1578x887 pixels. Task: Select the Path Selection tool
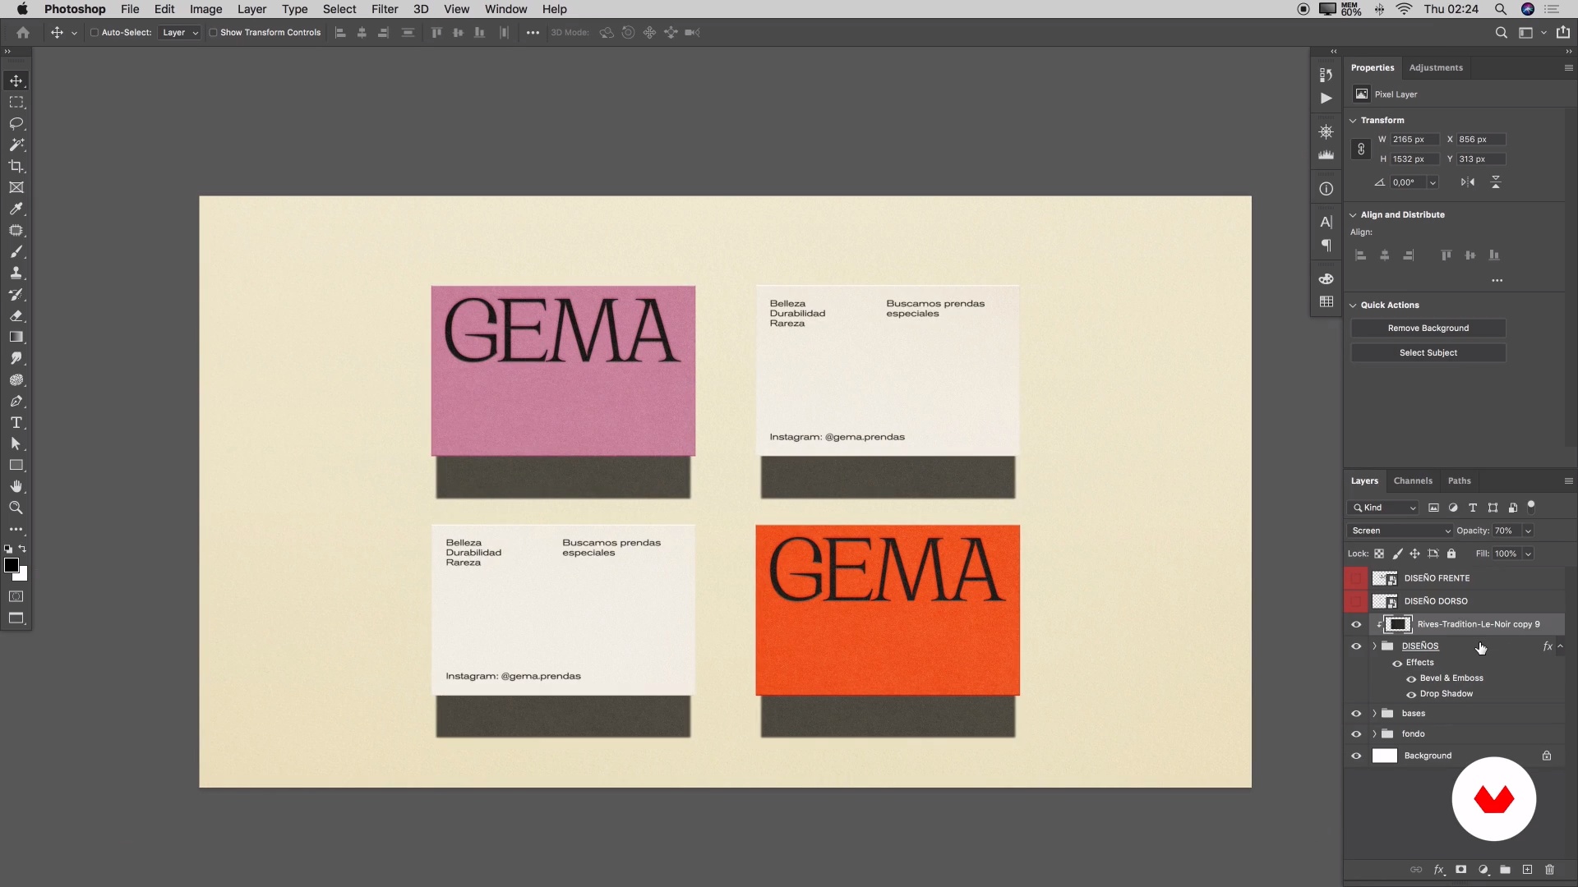(x=16, y=443)
